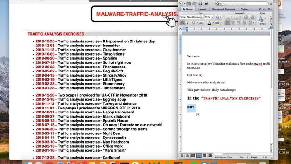291x164 pixels.
Task: Open the Tables ribbon tab
Action: click(x=245, y=9)
